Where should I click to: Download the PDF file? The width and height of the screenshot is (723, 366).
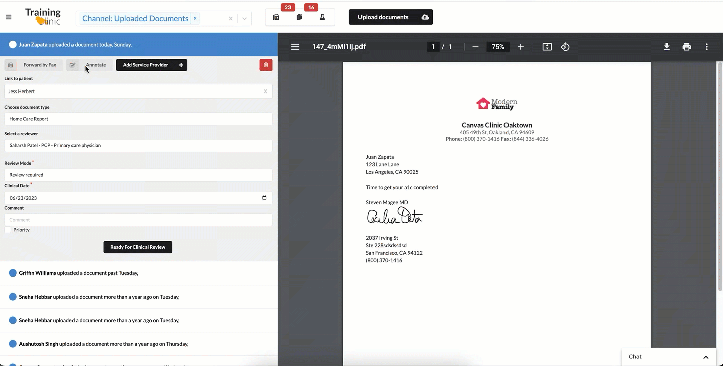(666, 47)
